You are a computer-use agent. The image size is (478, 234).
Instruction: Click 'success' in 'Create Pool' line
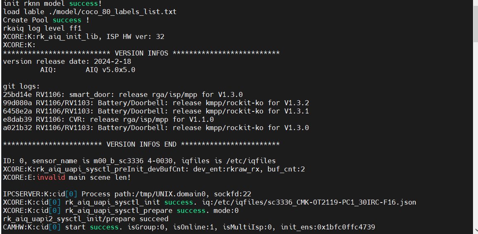[x=67, y=20]
